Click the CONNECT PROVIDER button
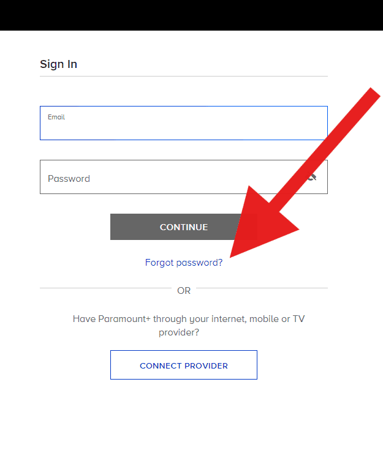This screenshot has height=472, width=383. click(184, 365)
